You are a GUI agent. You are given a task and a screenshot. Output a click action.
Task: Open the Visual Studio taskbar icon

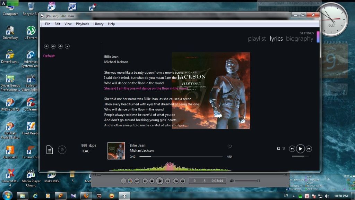coord(73,196)
